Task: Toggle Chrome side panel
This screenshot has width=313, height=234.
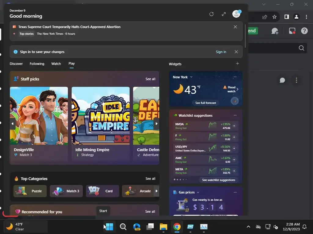Action: 287,17
